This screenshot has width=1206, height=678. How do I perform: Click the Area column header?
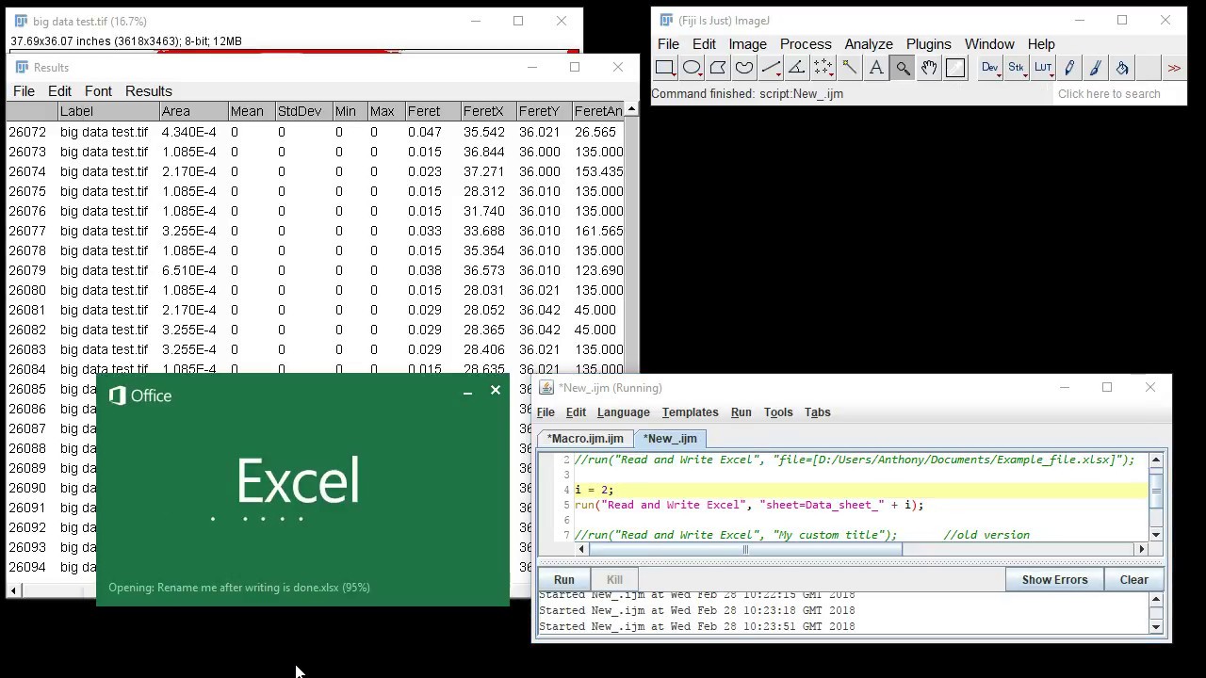click(193, 111)
